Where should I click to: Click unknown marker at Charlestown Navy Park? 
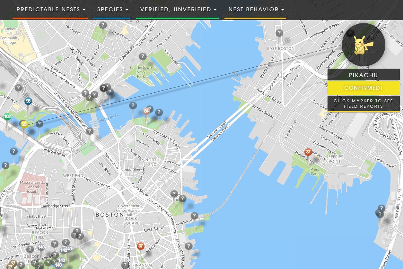[x=143, y=56]
